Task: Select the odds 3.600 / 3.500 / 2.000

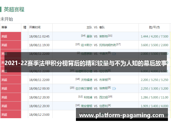Action: (155, 45)
